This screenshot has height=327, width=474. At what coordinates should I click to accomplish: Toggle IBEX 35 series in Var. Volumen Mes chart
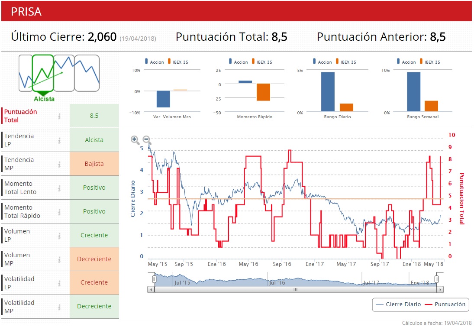point(178,62)
